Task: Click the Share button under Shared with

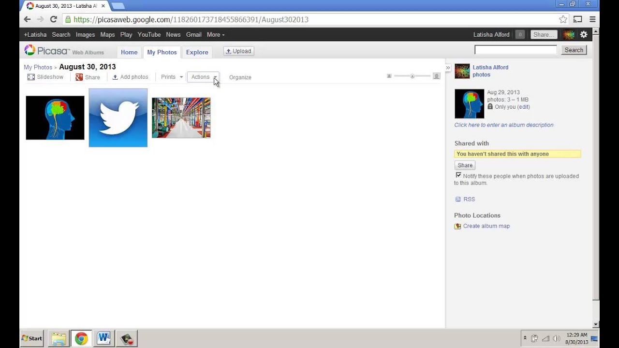Action: click(x=465, y=165)
